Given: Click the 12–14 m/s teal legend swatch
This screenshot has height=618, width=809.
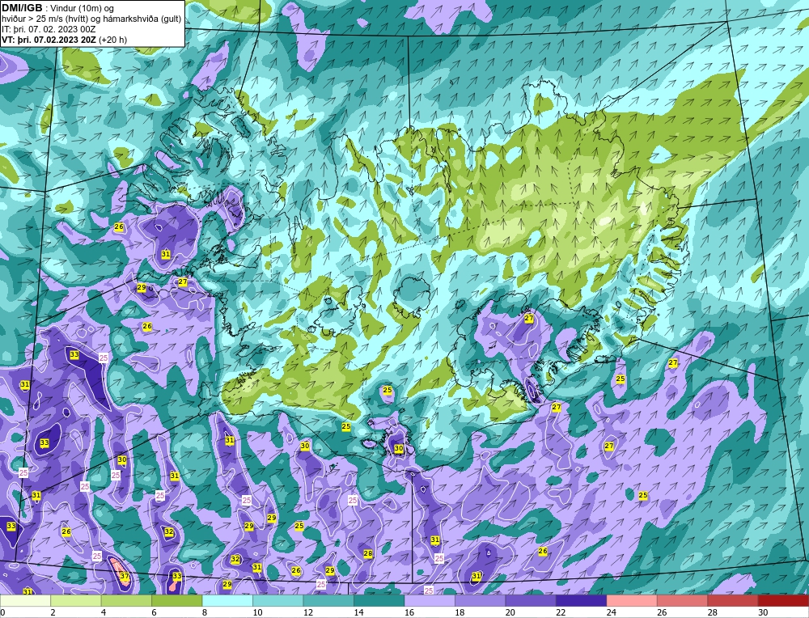Looking at the screenshot, I should (x=328, y=601).
